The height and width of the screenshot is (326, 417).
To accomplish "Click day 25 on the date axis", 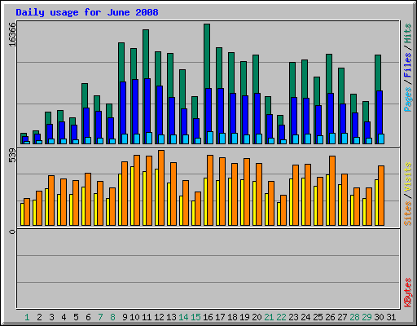I will click(318, 317).
